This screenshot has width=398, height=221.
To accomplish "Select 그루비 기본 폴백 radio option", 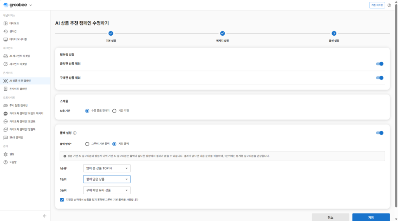I will click(87, 144).
